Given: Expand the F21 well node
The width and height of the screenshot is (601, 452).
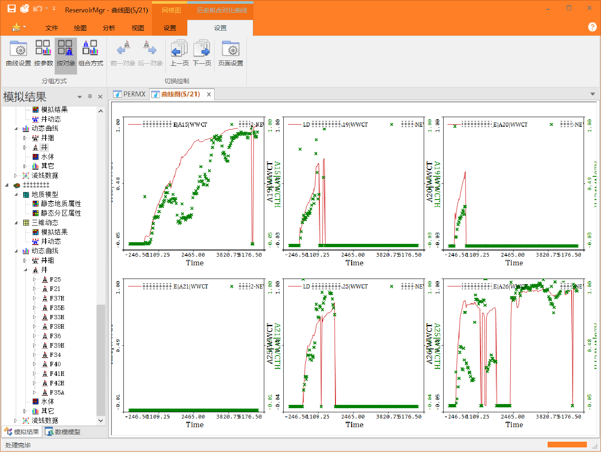Looking at the screenshot, I should (x=35, y=289).
